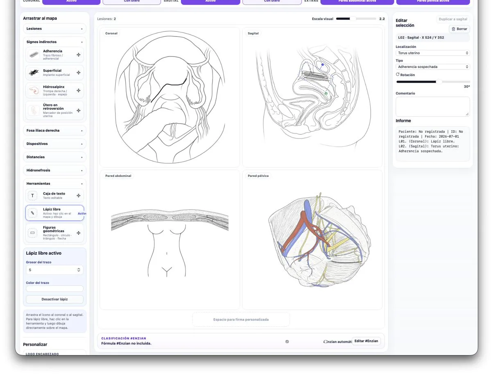Click the move handle beside Superficial
The height and width of the screenshot is (376, 493).
click(x=78, y=72)
